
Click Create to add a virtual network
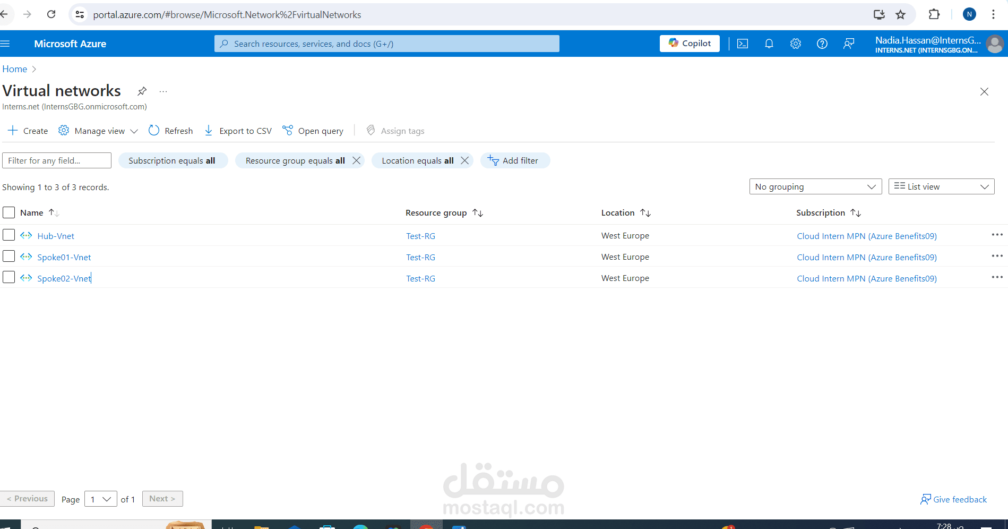tap(28, 131)
